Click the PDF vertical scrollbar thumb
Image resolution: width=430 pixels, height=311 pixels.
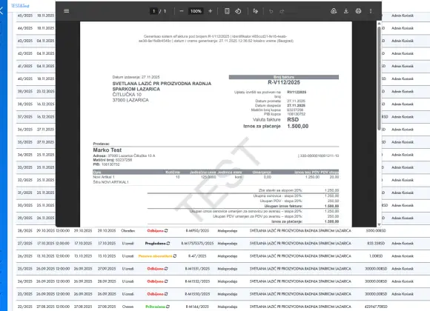click(380, 78)
